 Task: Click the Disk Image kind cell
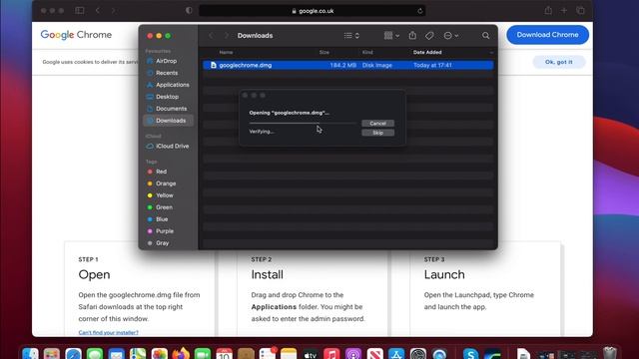(x=377, y=65)
